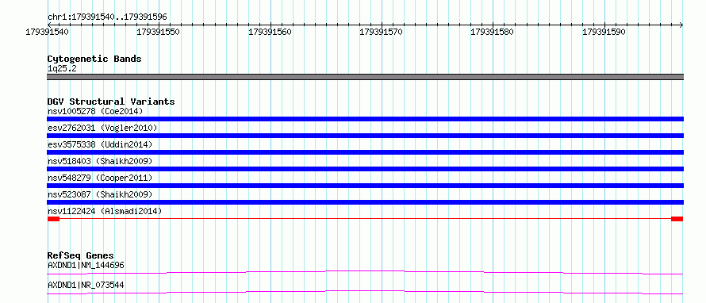Select the AXDND1|NM_144696 gene label
The image size is (706, 303).
pos(86,265)
